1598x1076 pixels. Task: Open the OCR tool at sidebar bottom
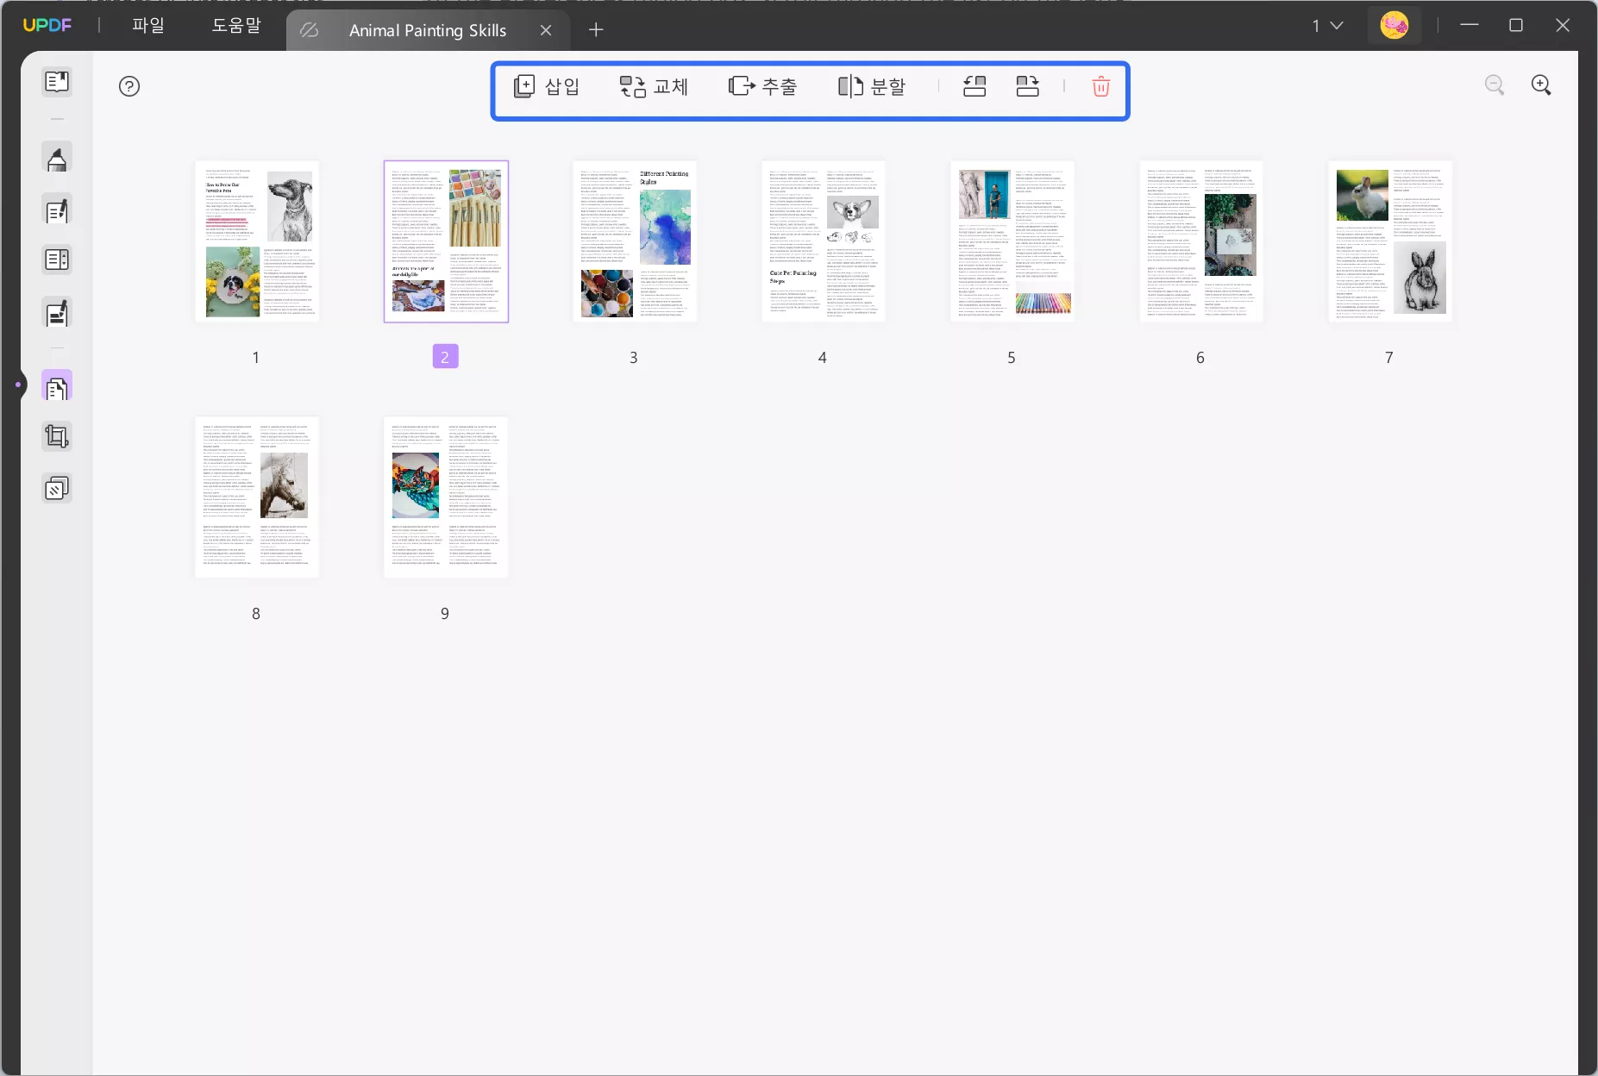click(x=57, y=487)
